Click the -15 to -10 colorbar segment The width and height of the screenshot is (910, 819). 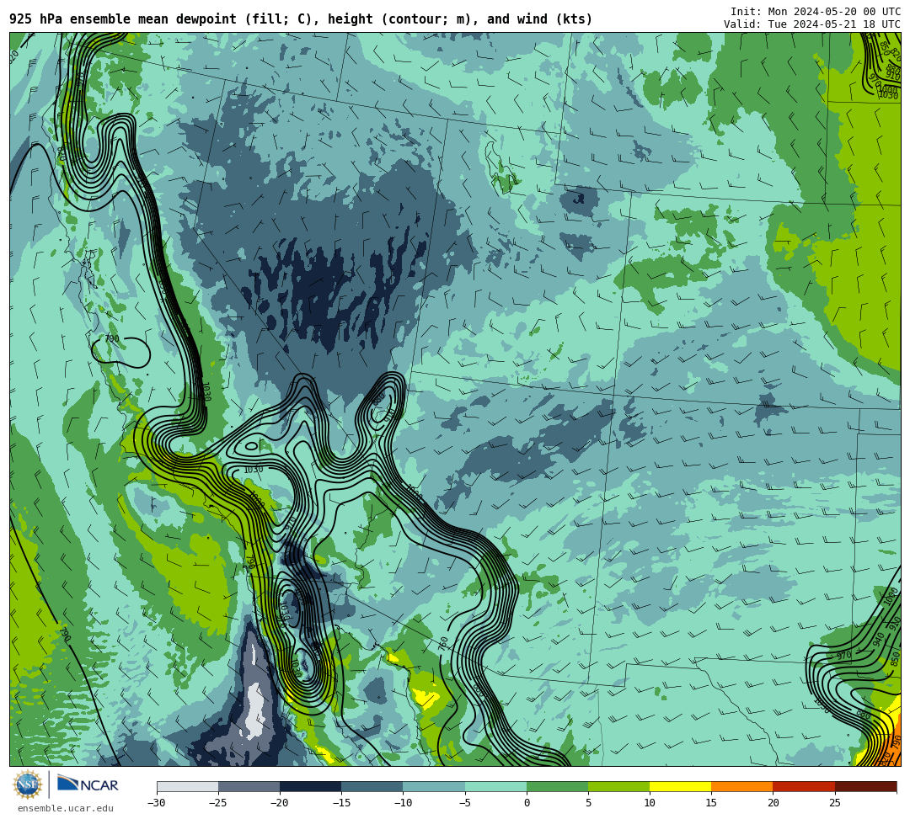(x=372, y=786)
